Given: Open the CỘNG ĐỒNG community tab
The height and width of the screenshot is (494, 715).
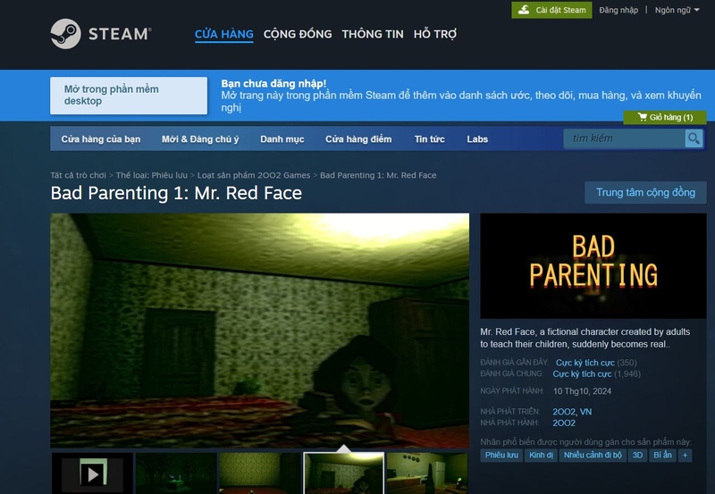Looking at the screenshot, I should [298, 34].
